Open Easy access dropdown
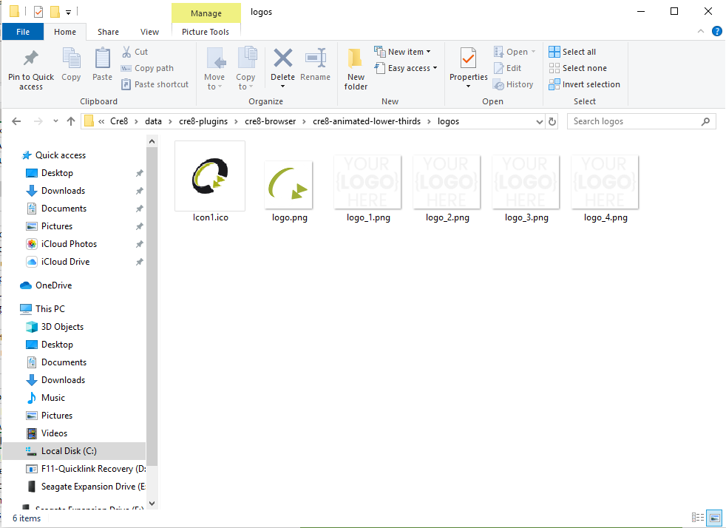This screenshot has width=726, height=528. [406, 68]
